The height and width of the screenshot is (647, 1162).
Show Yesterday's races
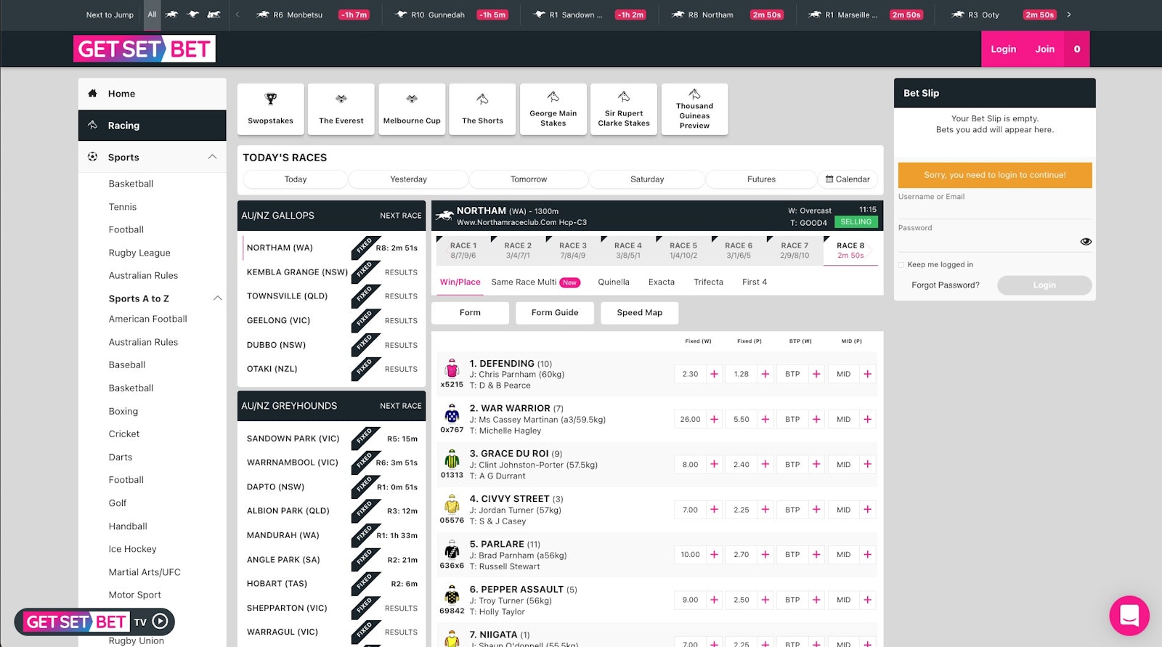409,179
